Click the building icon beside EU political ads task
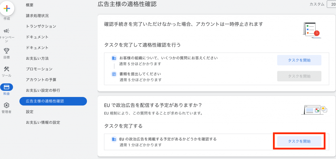This screenshot has height=159, width=336. click(x=114, y=139)
